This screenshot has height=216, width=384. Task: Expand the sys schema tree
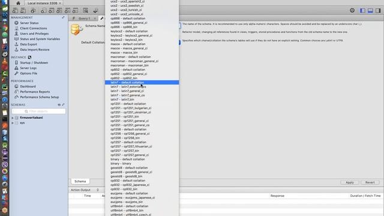[x=13, y=123]
